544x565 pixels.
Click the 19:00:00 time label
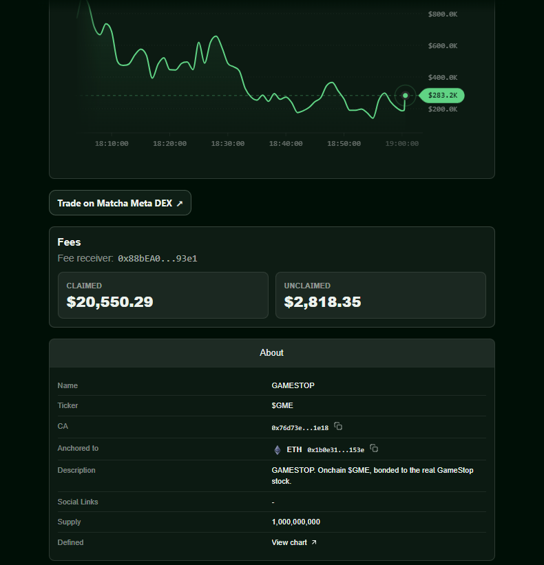[402, 143]
